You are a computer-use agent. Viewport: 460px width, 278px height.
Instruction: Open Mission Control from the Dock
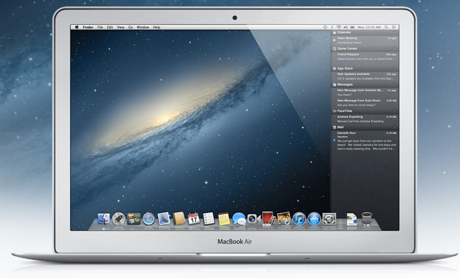133,219
